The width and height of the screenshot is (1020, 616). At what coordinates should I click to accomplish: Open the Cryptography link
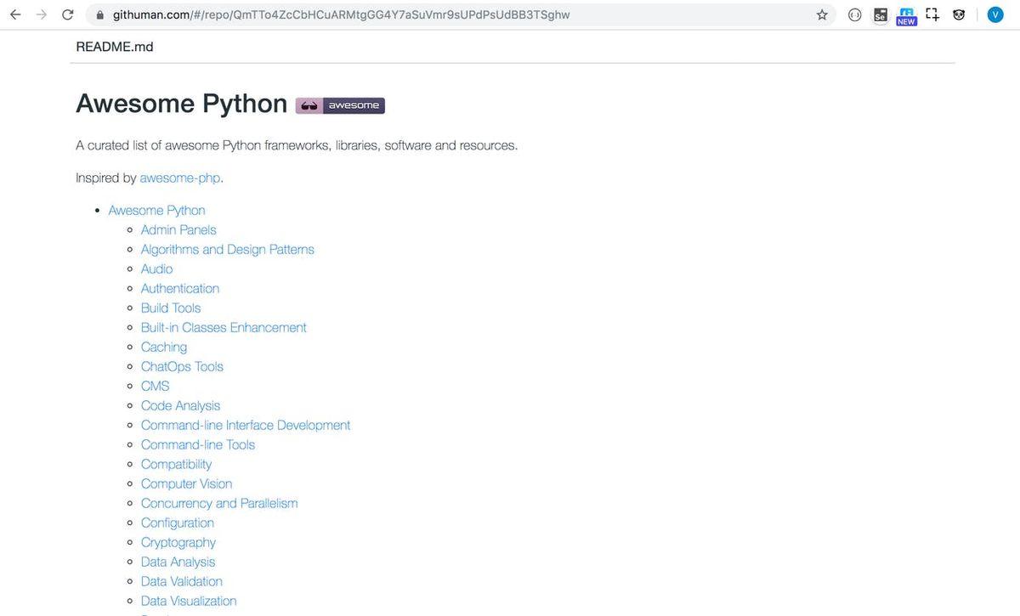click(x=178, y=542)
